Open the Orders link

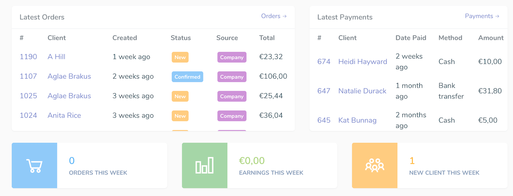coord(274,16)
